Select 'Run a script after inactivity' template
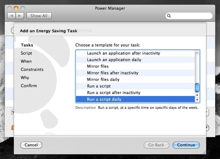Image resolution: width=220 pixels, height=159 pixels. pyautogui.click(x=135, y=92)
